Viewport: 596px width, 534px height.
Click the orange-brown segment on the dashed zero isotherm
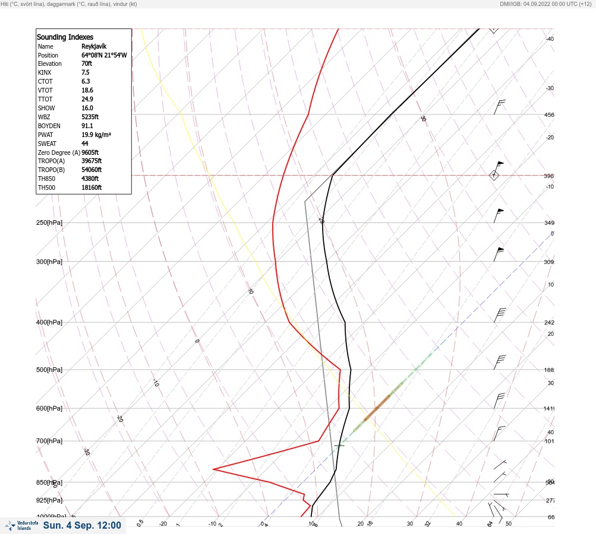click(377, 408)
